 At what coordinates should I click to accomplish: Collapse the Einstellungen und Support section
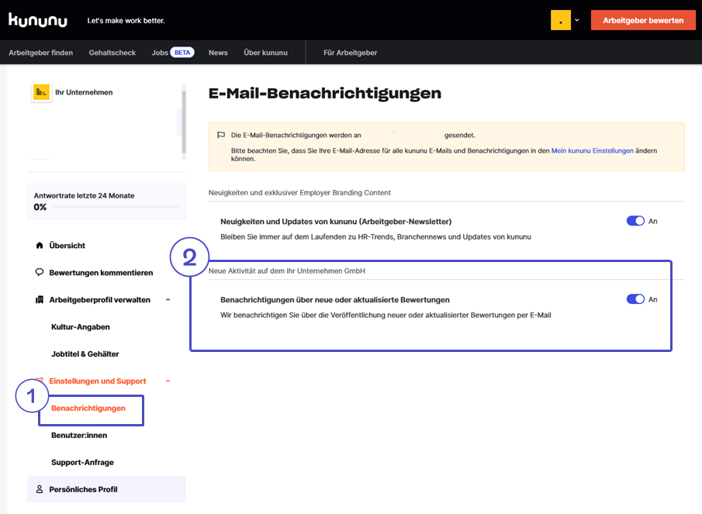point(168,381)
